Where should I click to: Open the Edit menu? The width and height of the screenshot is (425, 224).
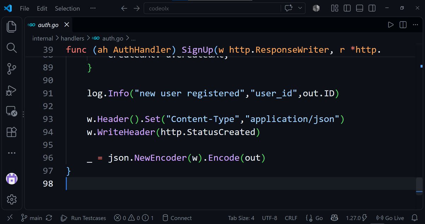pos(42,8)
